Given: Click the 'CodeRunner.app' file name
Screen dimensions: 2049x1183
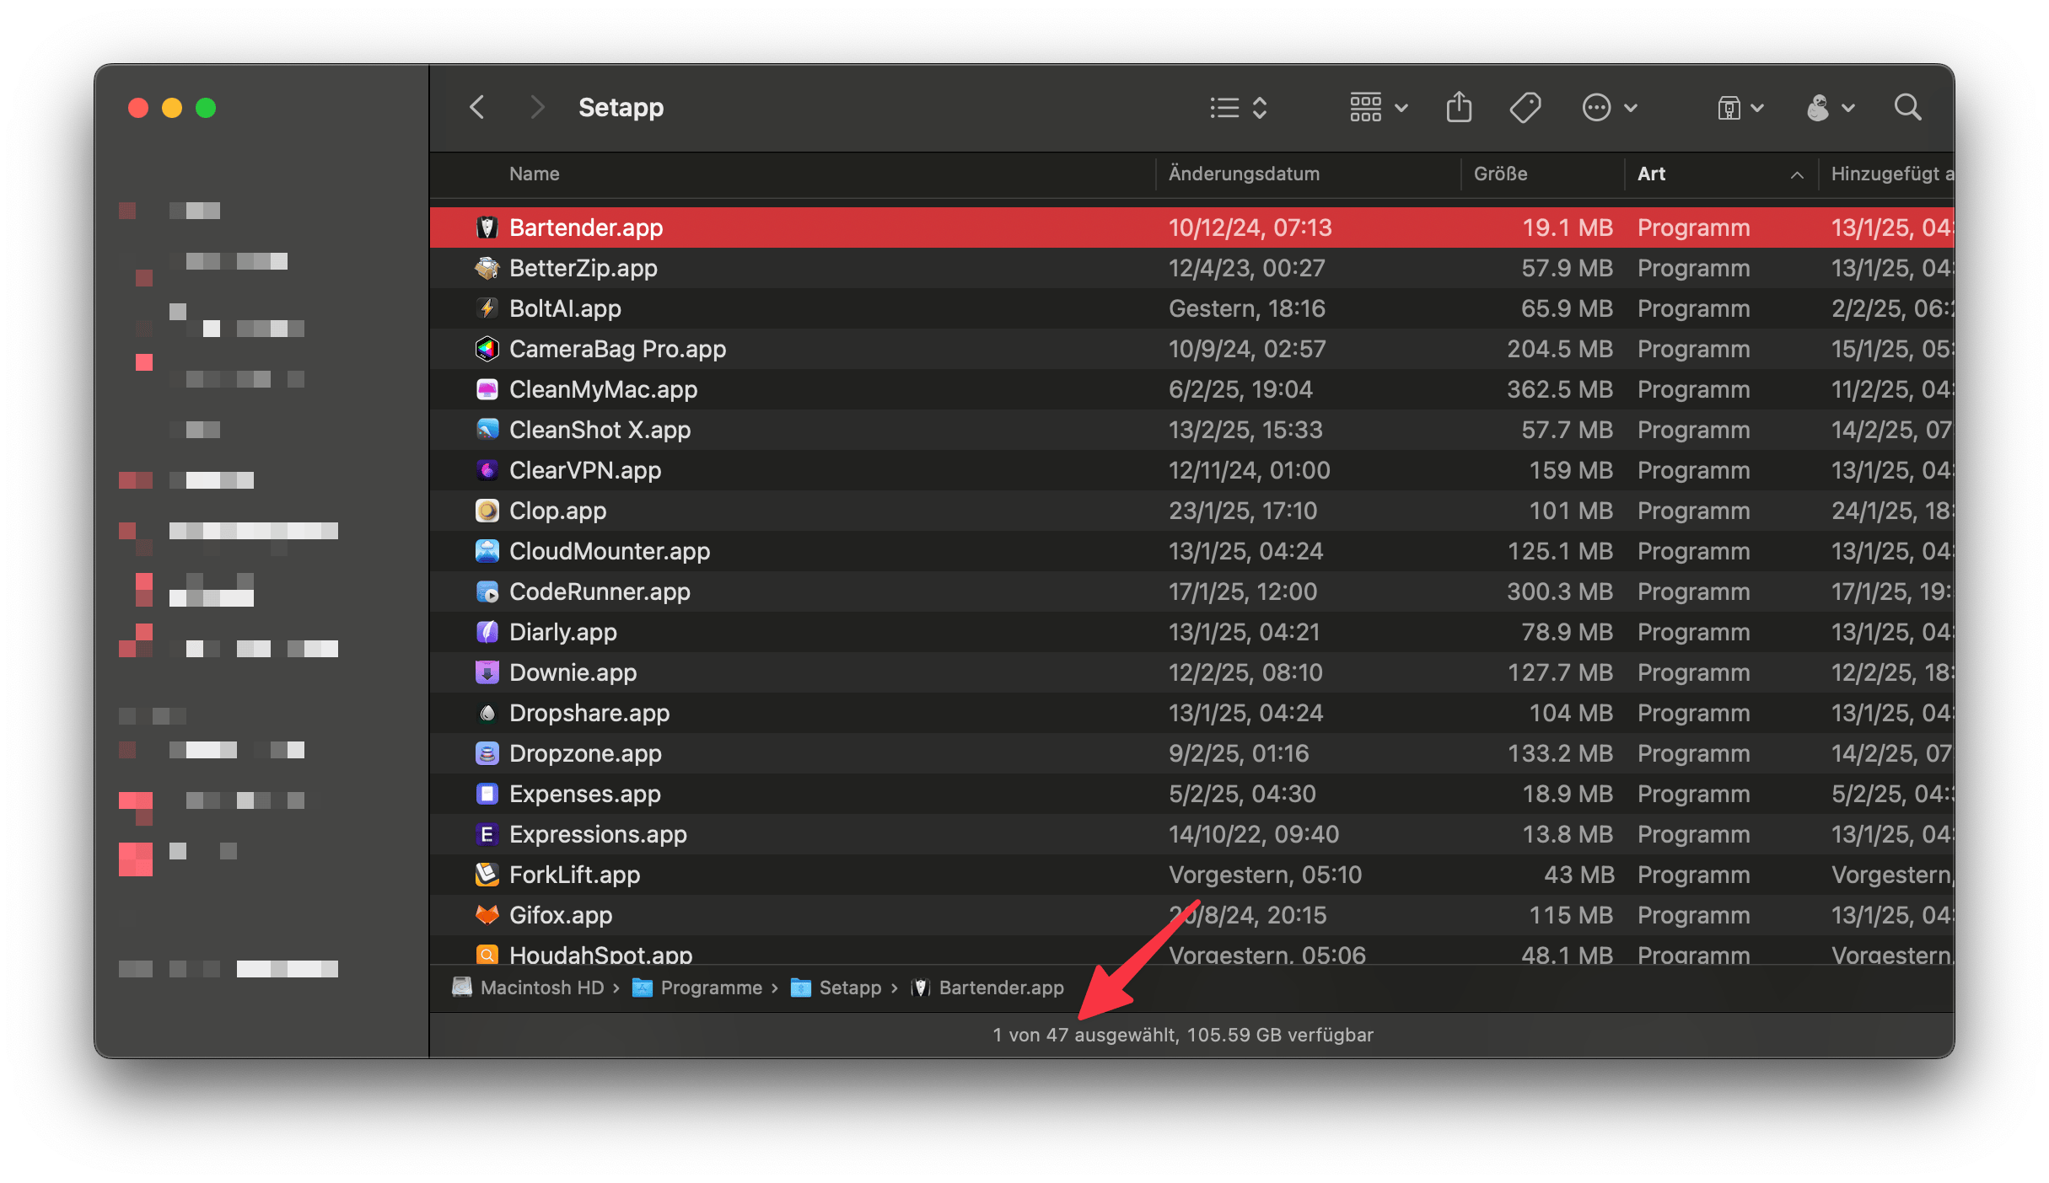Looking at the screenshot, I should point(600,591).
